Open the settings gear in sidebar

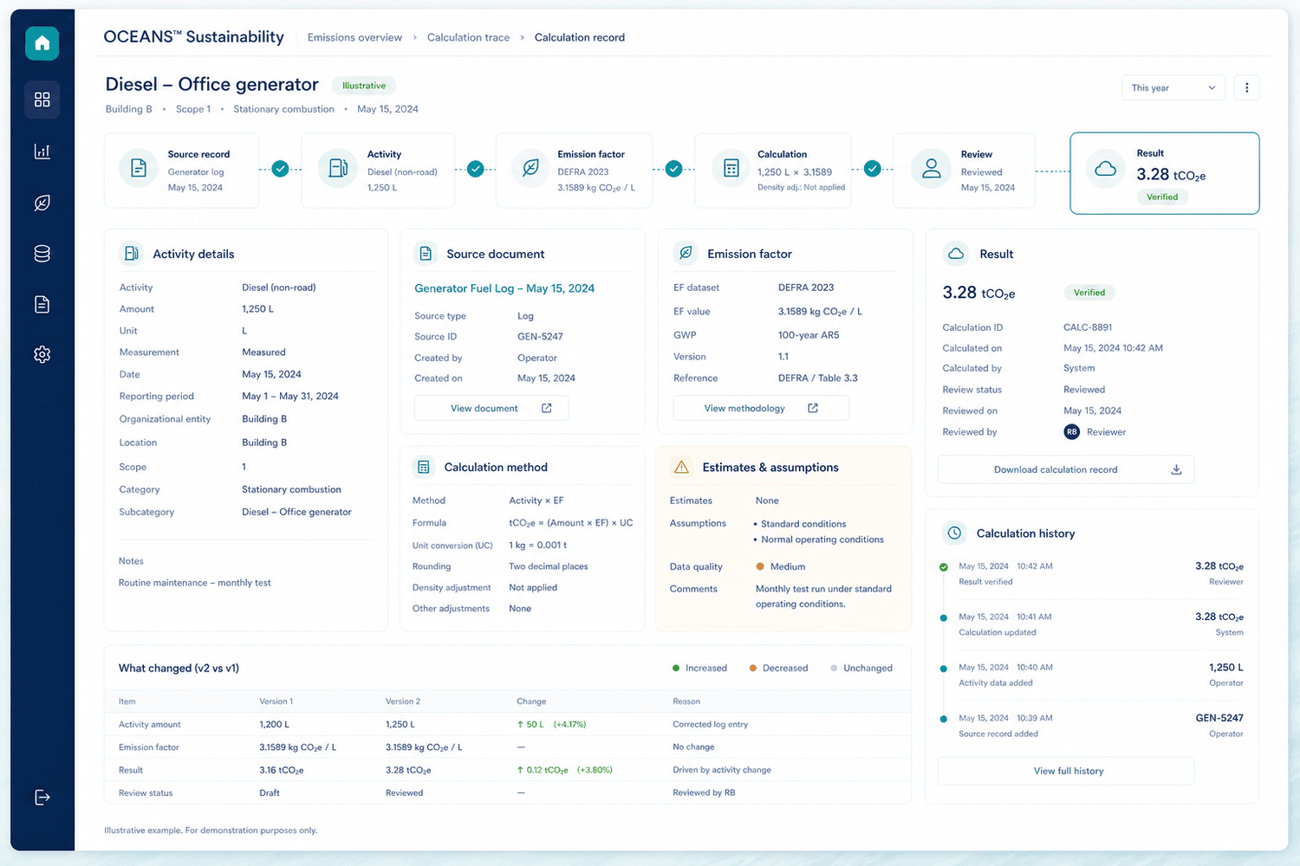point(42,354)
